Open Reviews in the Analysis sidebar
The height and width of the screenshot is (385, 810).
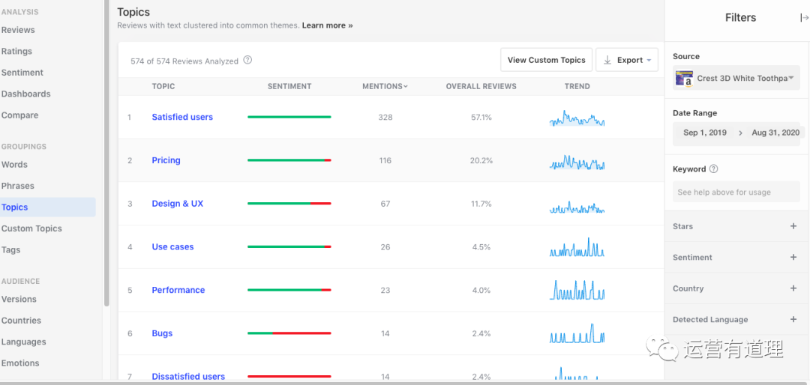(x=18, y=30)
